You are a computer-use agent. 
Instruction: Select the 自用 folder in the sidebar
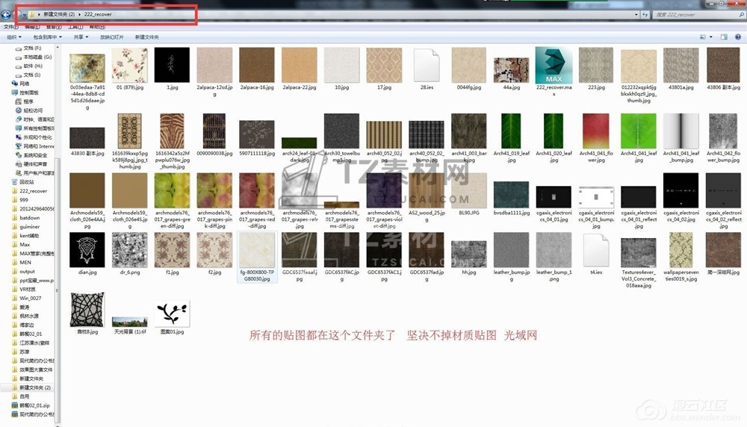[x=20, y=396]
